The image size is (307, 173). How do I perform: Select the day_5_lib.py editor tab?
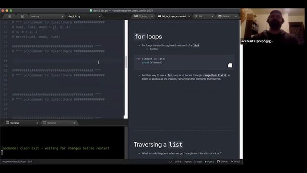[74, 17]
